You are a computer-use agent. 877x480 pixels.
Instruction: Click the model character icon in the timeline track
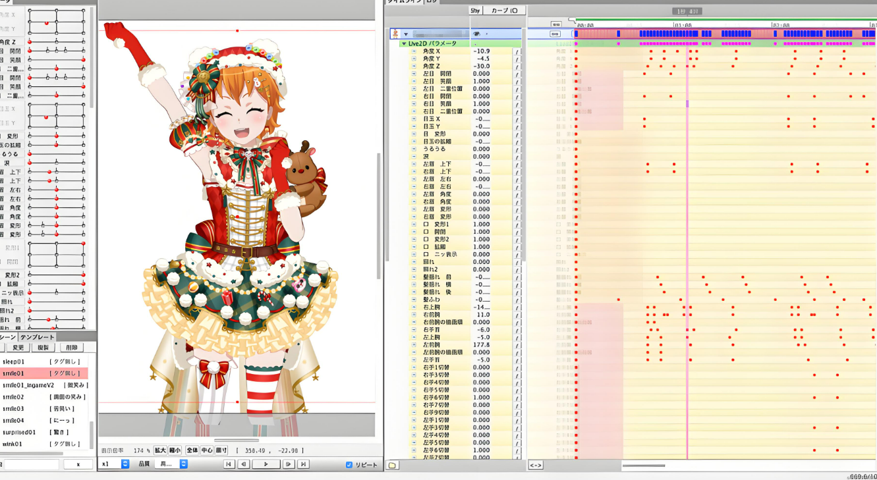[x=395, y=34]
